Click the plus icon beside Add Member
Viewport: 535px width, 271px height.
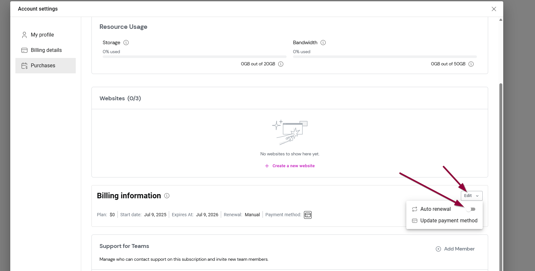(x=438, y=249)
